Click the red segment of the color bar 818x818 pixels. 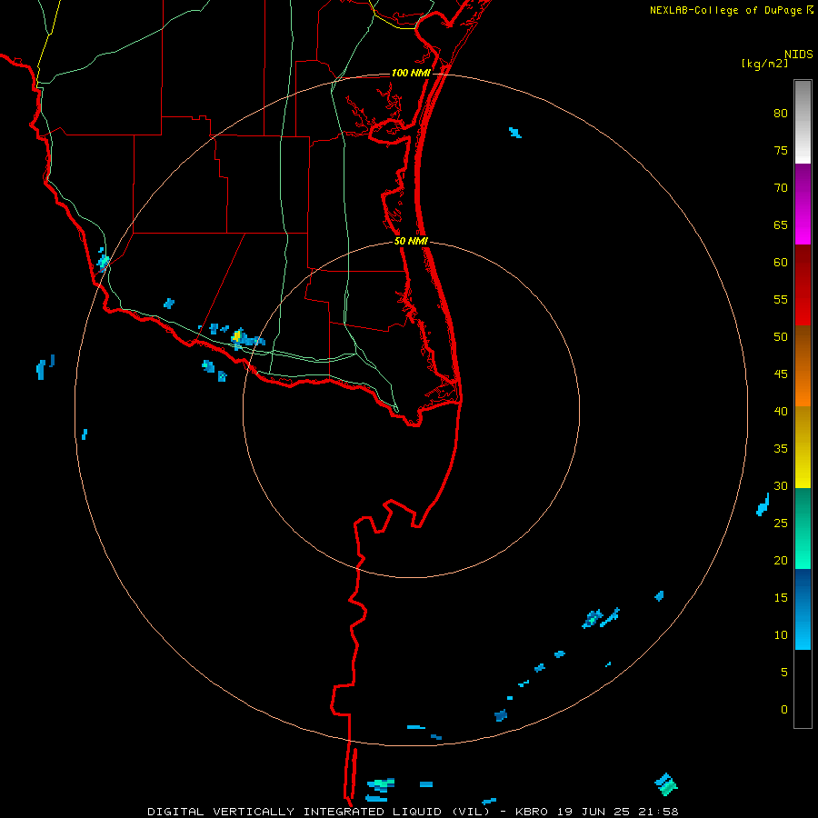tap(803, 284)
